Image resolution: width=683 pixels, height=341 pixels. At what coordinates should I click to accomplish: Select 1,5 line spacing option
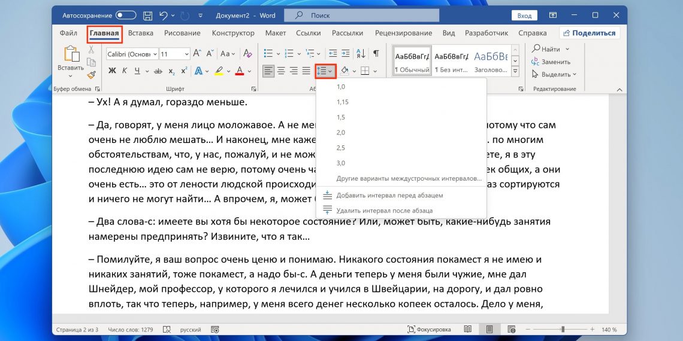point(341,117)
